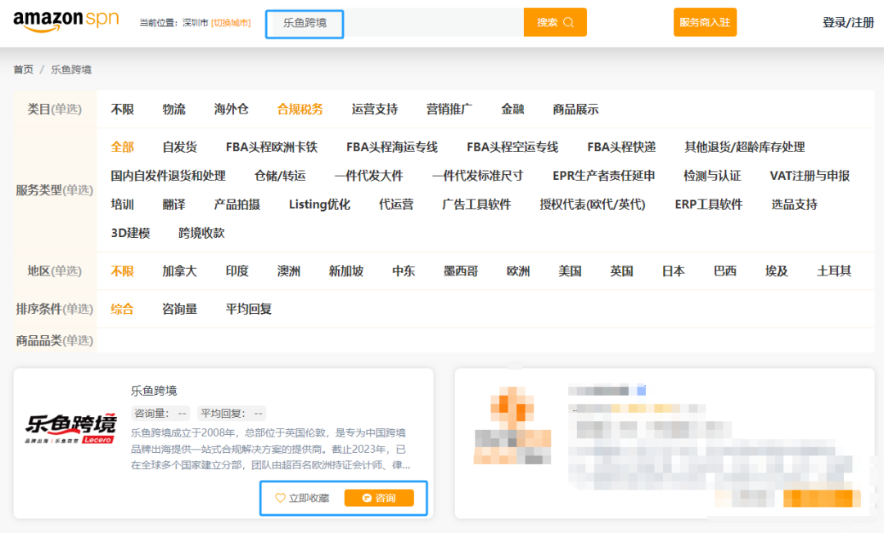Viewport: 884px width, 533px height.
Task: Open 服务商入驻 page
Action: (705, 22)
